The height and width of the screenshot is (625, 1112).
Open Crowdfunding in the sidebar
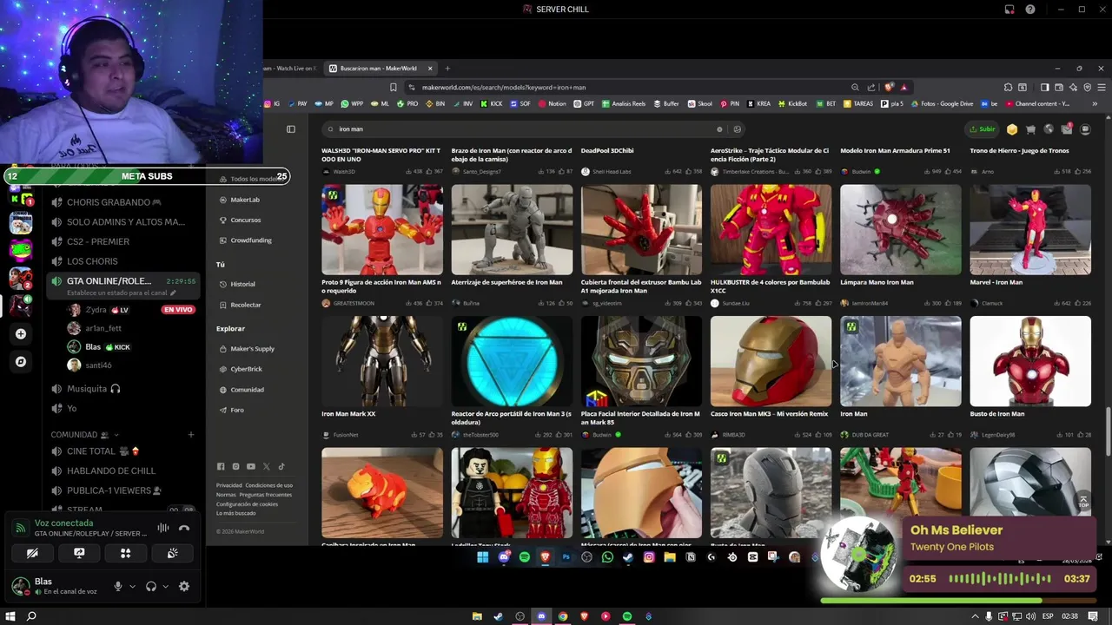(250, 240)
